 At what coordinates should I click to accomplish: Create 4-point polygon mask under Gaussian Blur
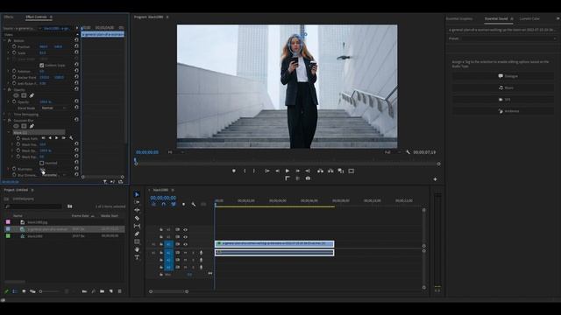click(24, 126)
